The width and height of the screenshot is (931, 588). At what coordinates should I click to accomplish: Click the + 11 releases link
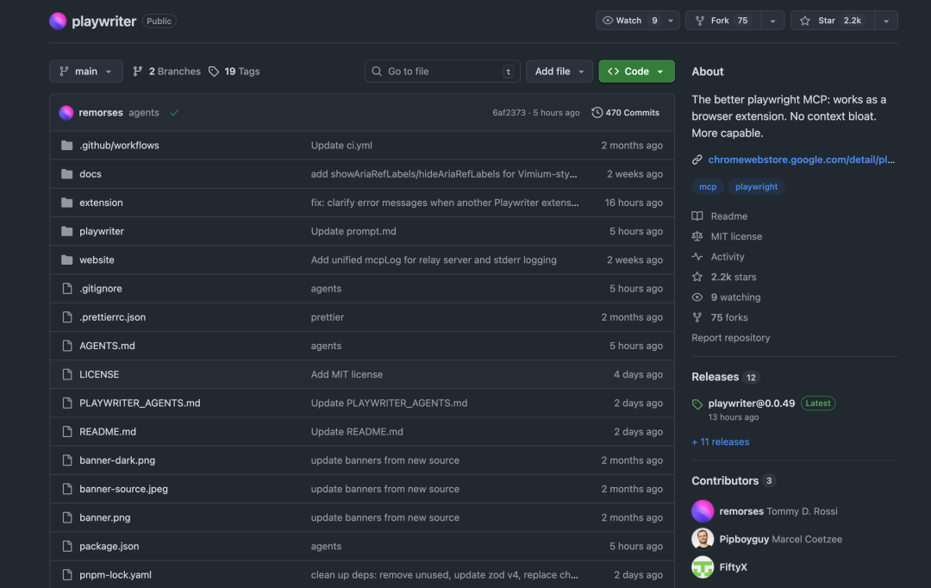tap(721, 441)
